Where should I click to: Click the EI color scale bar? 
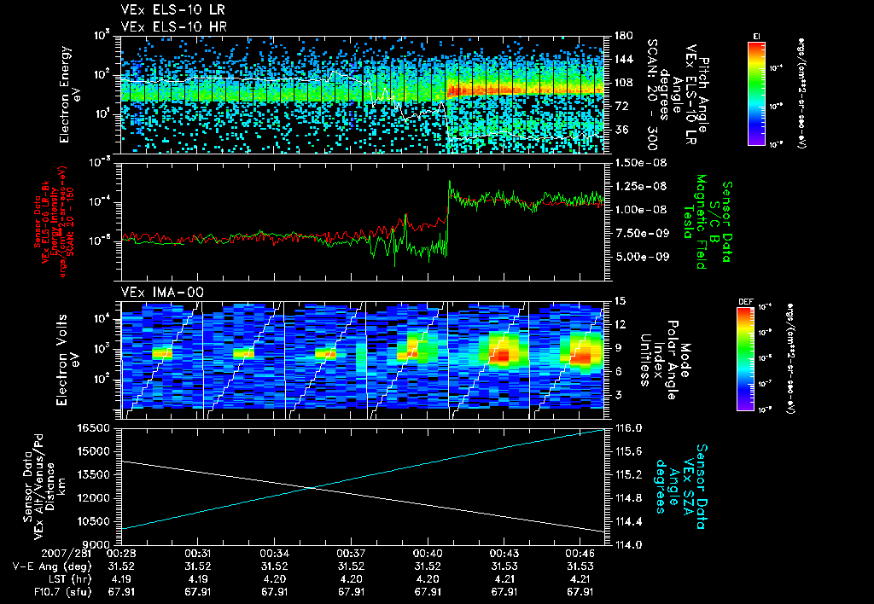click(756, 93)
